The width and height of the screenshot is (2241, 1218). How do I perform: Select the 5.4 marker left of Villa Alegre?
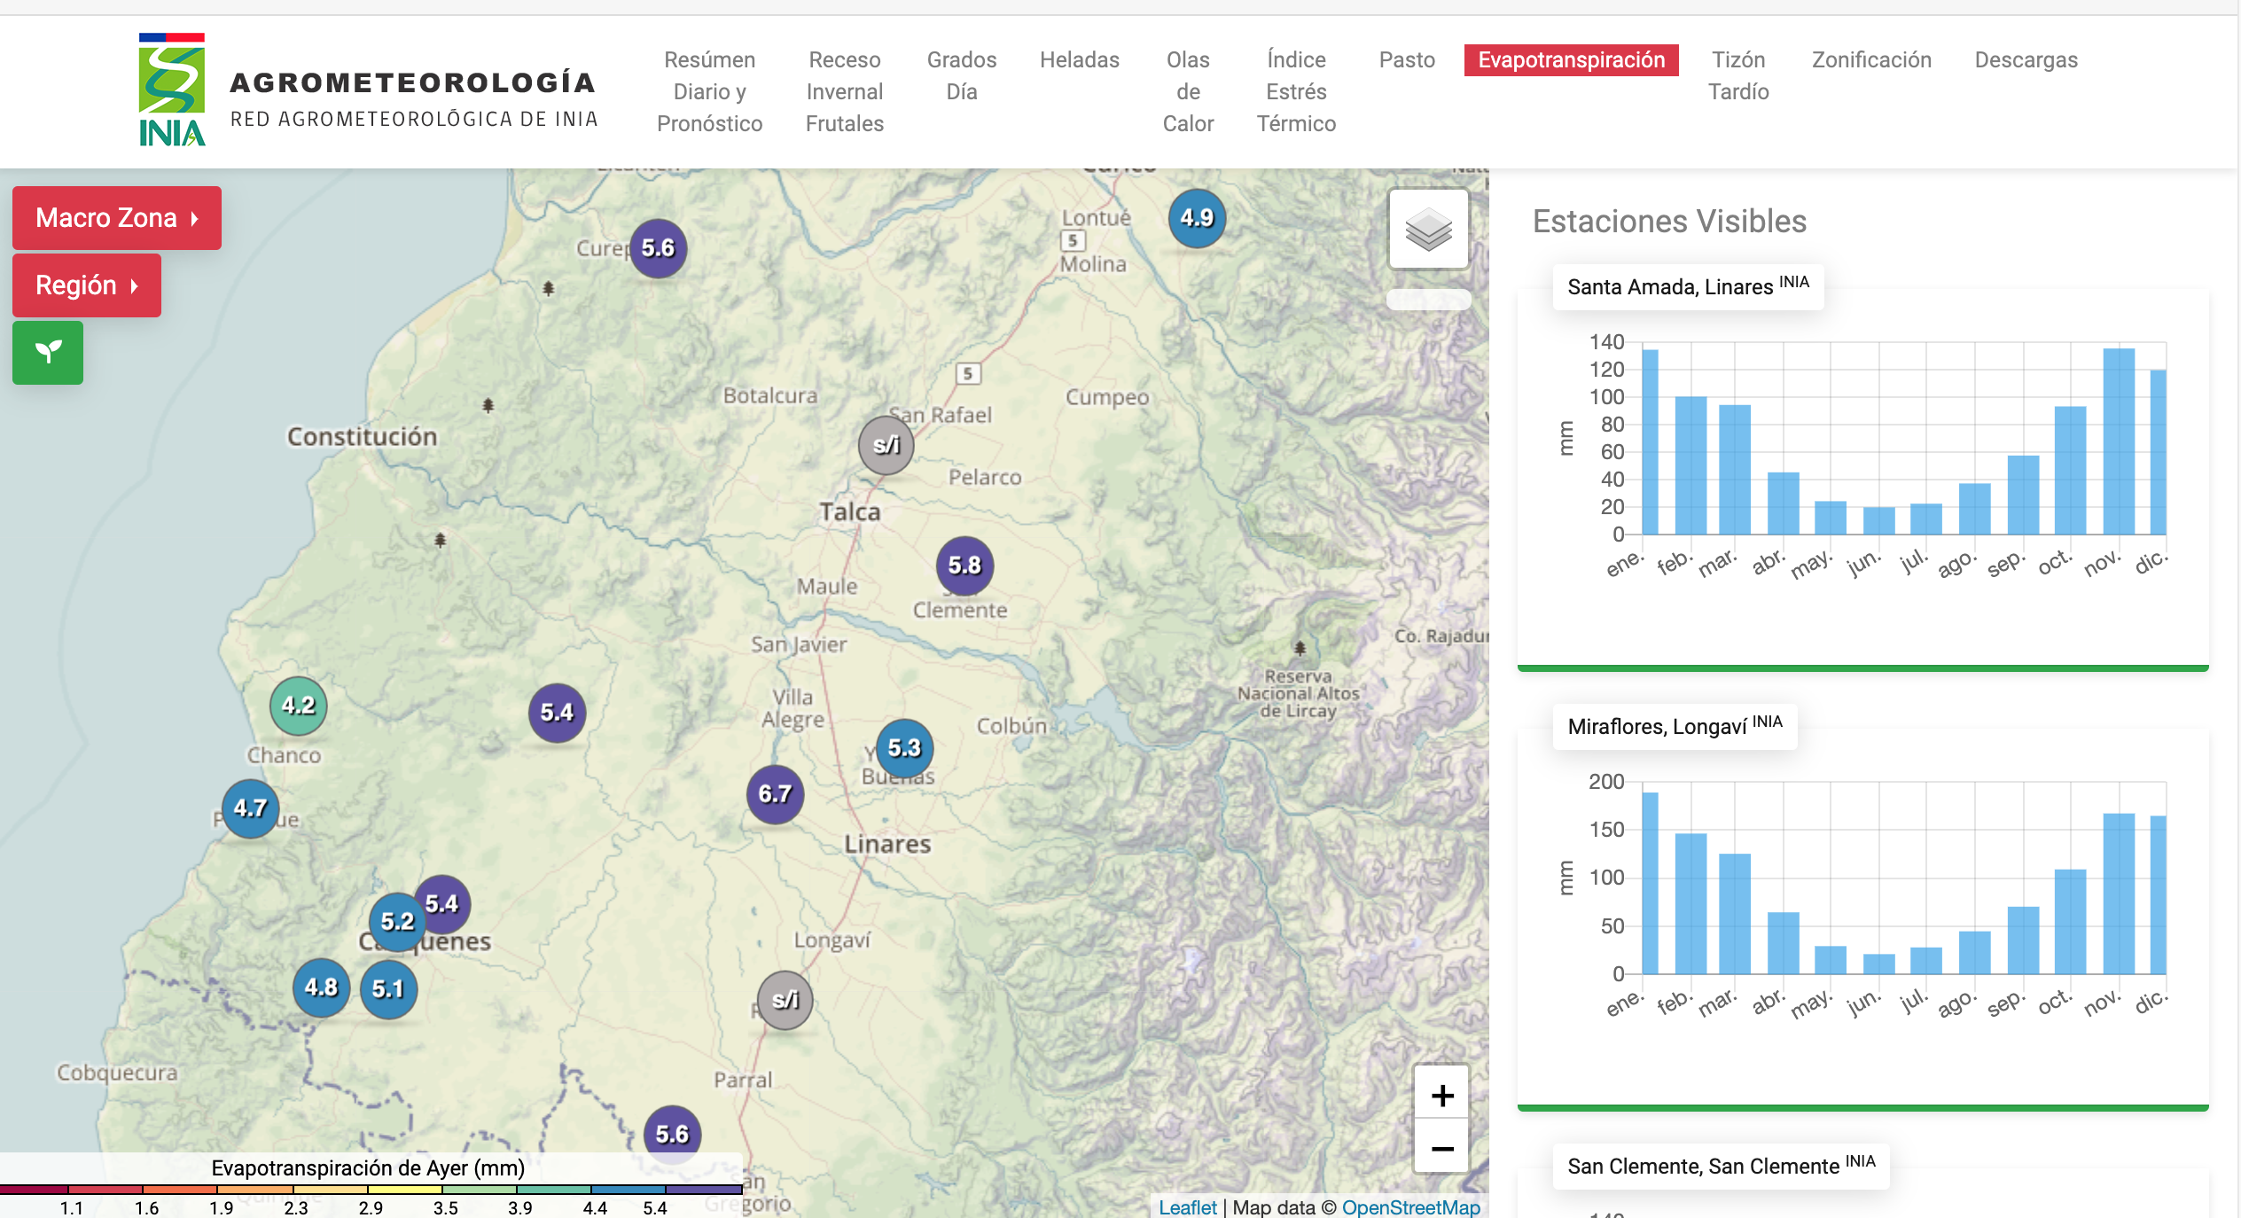pyautogui.click(x=557, y=713)
